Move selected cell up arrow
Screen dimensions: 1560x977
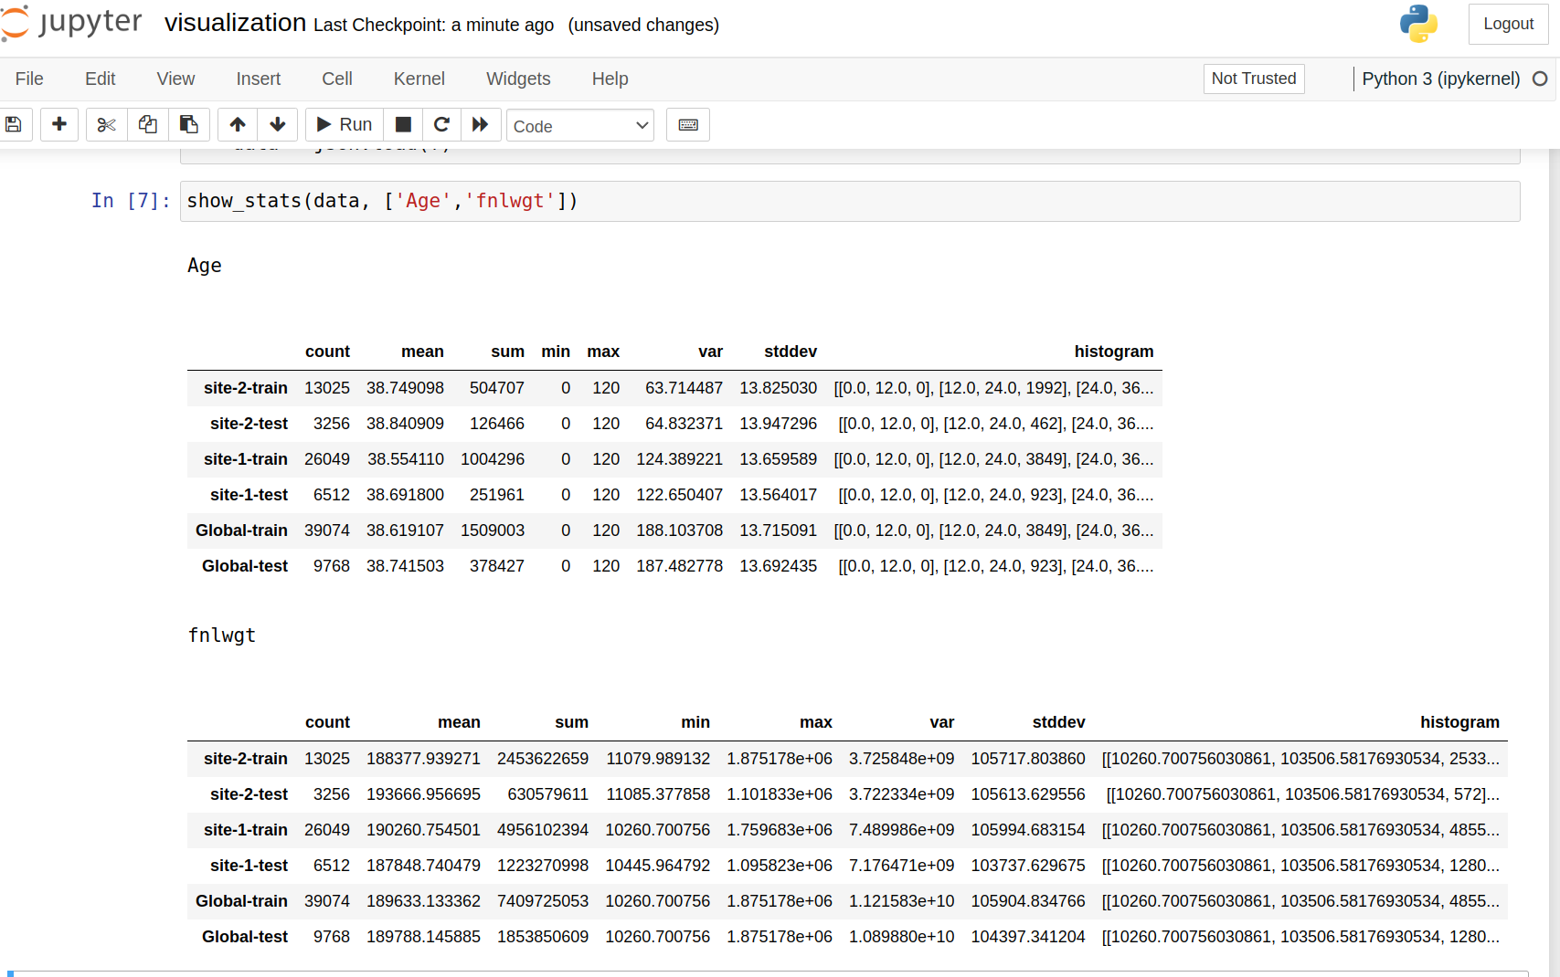(x=238, y=124)
